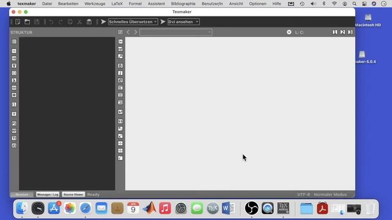Viewport: 392px width, 220px height.
Task: Undo the last edit via toolbar
Action: pos(51,22)
